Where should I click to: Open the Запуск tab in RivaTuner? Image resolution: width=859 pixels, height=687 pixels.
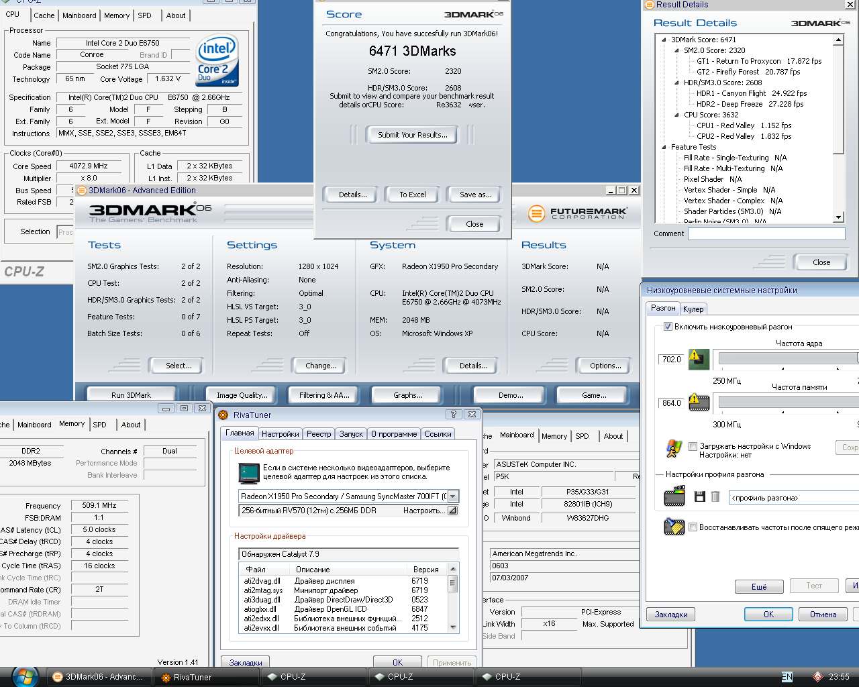click(x=351, y=434)
